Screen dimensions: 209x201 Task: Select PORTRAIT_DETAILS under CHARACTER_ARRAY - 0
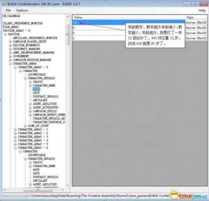pos(45,96)
